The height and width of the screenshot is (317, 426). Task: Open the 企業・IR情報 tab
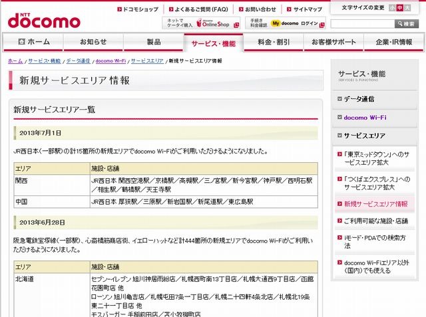[x=393, y=42]
